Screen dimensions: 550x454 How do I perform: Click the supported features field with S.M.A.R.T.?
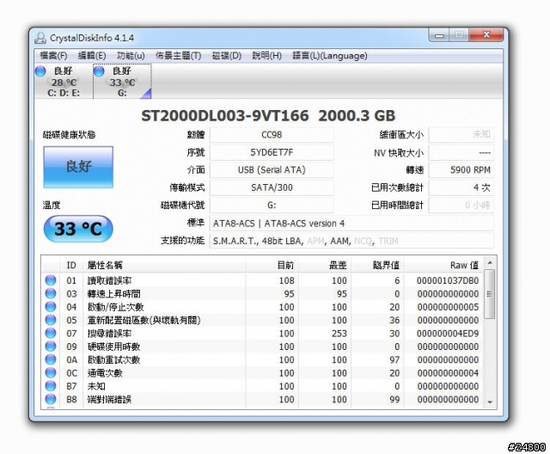pos(351,241)
